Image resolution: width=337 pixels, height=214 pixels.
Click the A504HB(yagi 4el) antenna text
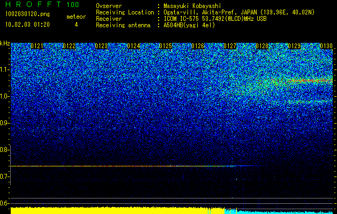coord(189,25)
